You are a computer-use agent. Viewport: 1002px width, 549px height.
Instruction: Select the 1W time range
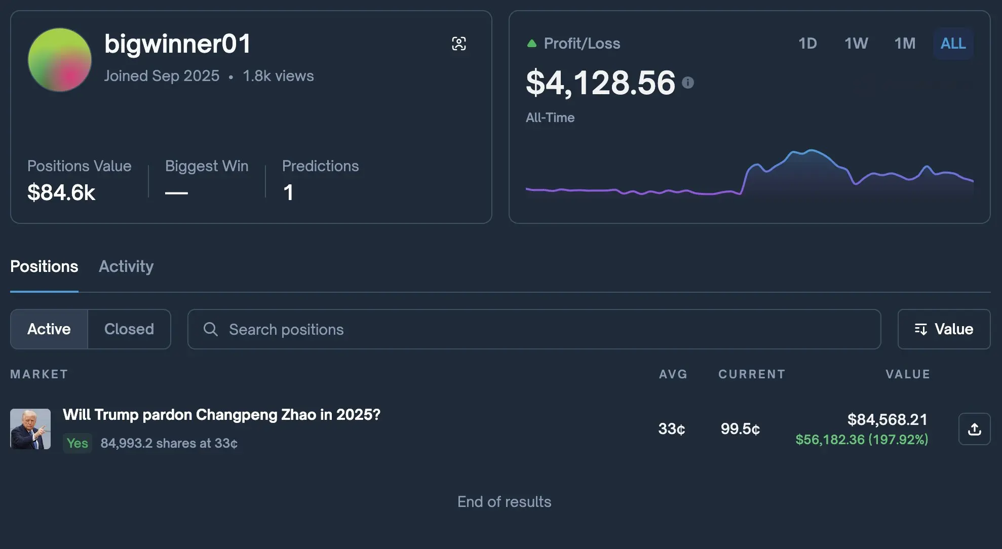[x=856, y=44]
